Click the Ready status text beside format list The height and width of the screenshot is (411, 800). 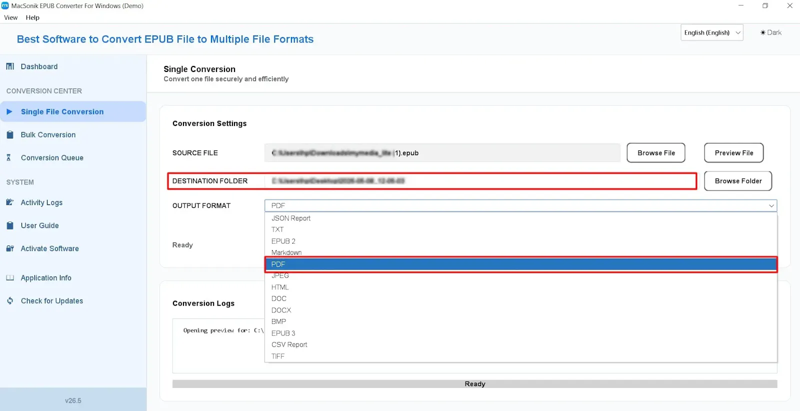pos(182,245)
